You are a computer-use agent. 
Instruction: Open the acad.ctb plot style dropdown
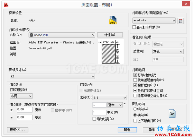(154, 21)
